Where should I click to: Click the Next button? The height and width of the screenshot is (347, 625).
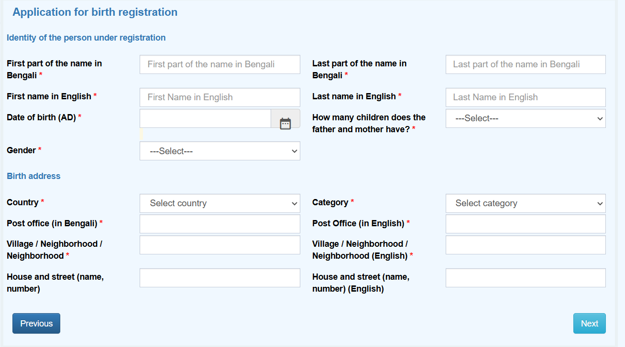589,323
